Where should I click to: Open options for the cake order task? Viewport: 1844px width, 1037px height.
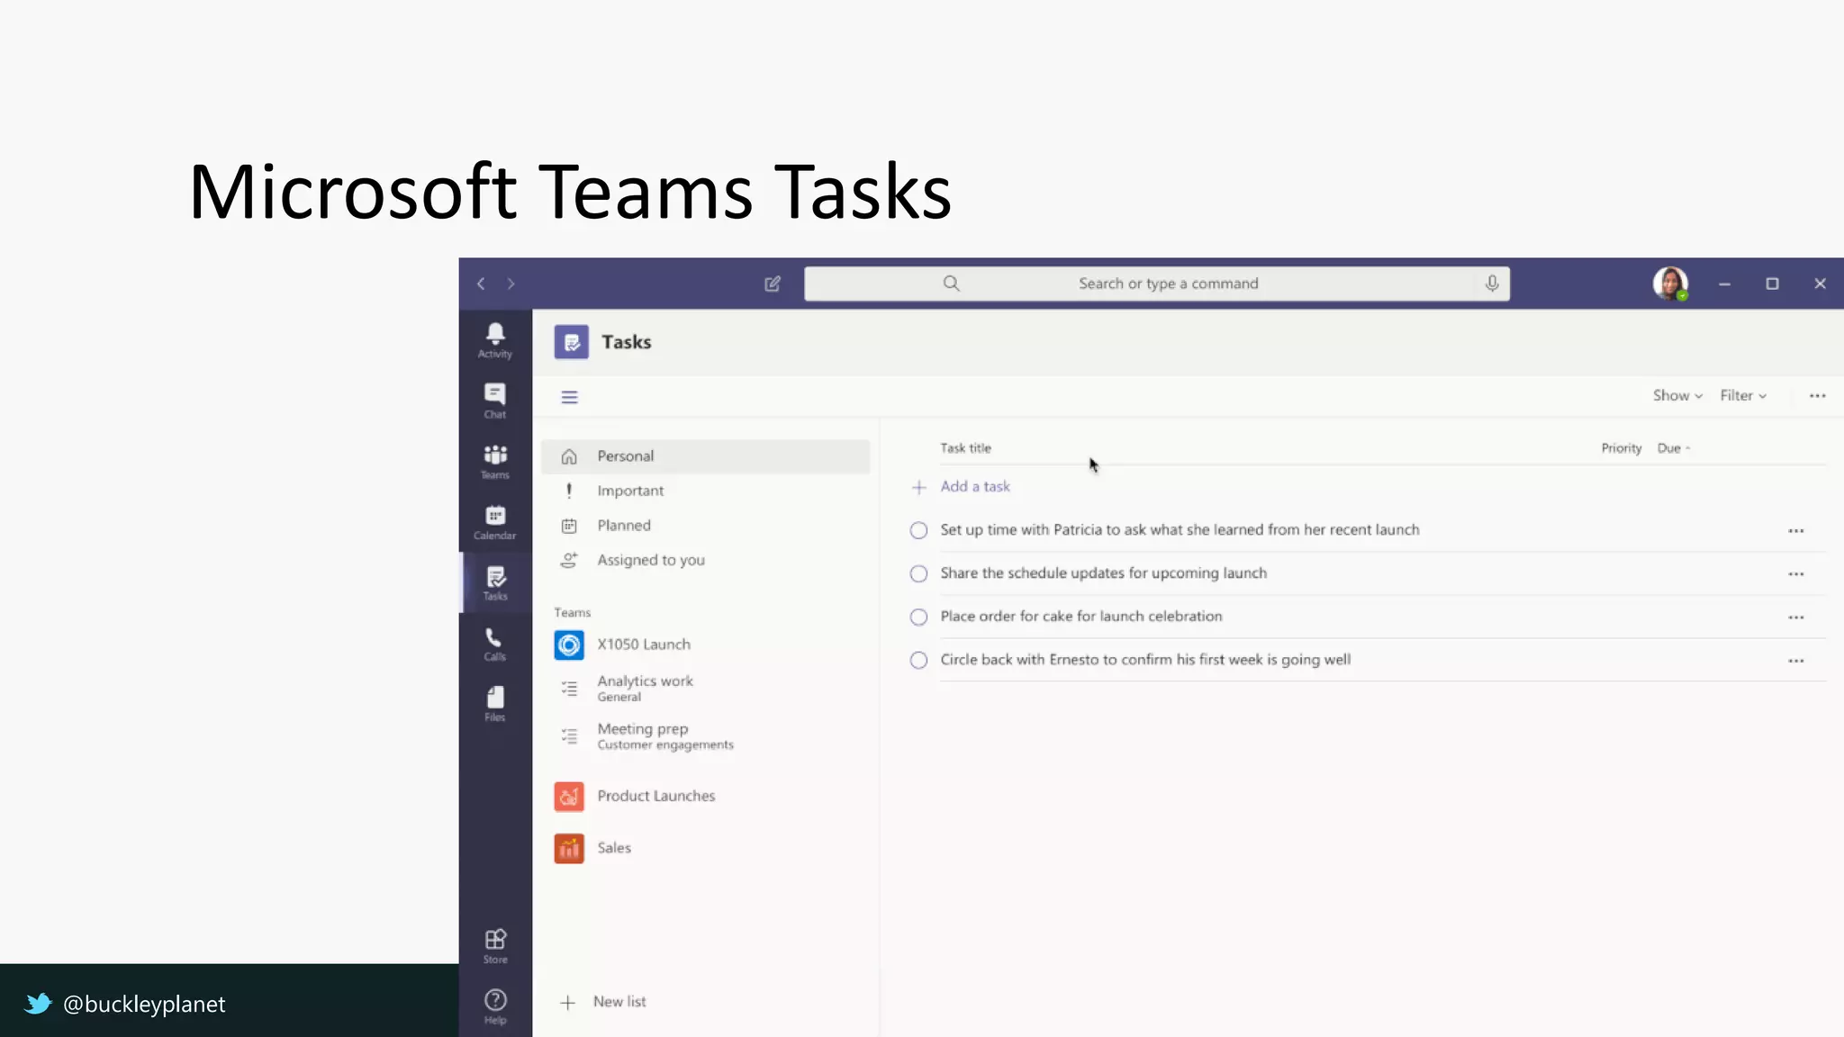click(1796, 618)
